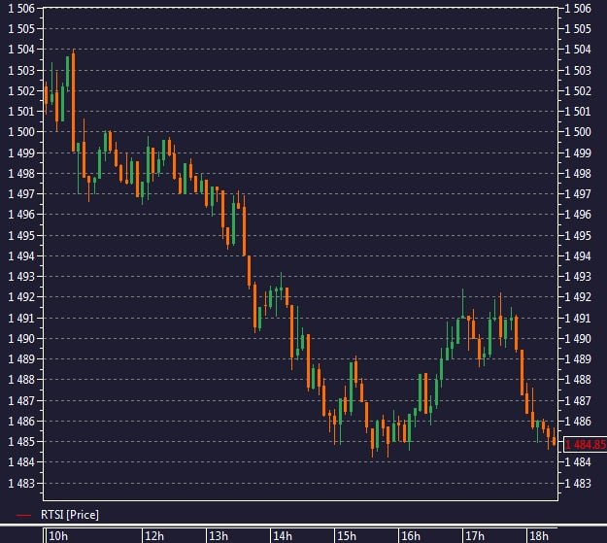
Task: Click the 1 495 label on left axis
Action: tap(21, 235)
